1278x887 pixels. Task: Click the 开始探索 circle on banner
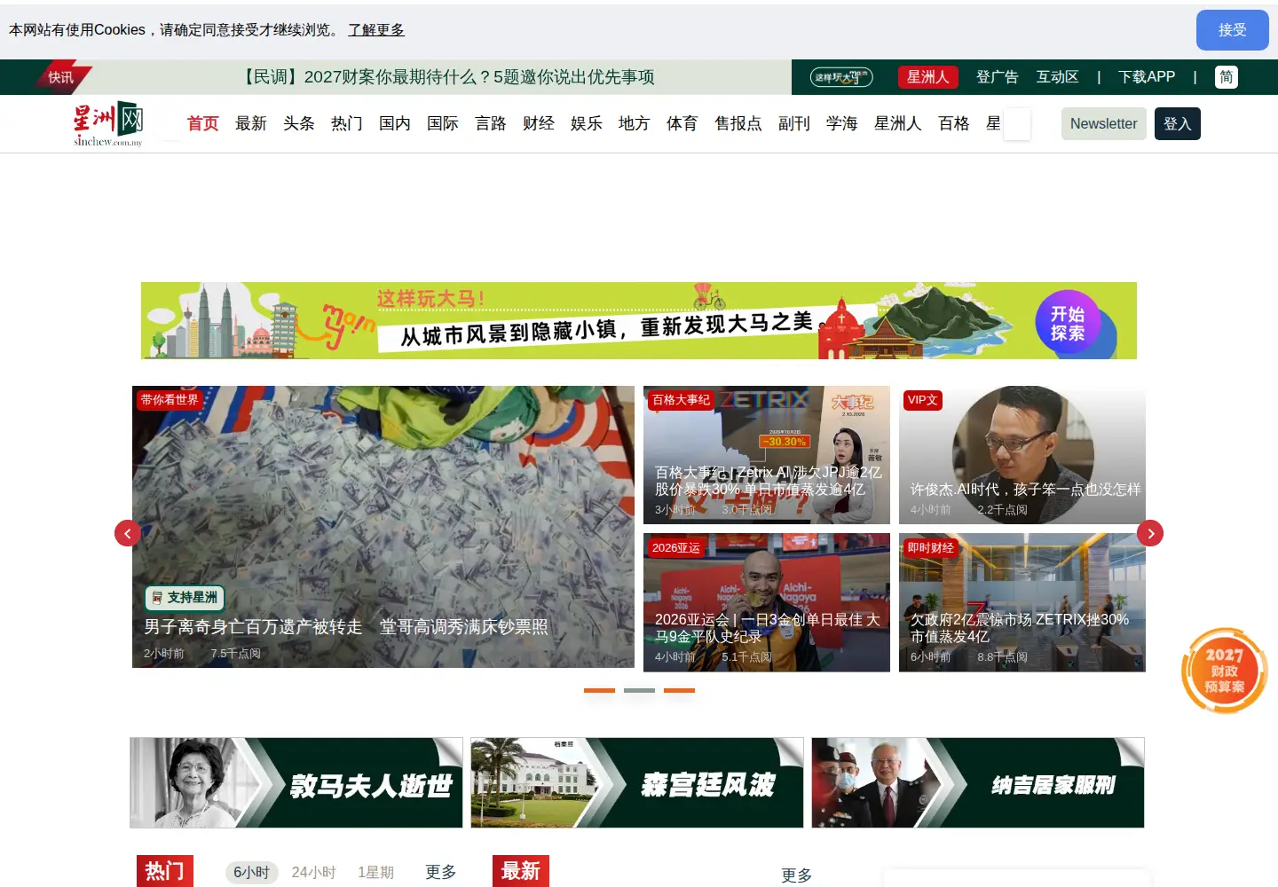pos(1068,321)
